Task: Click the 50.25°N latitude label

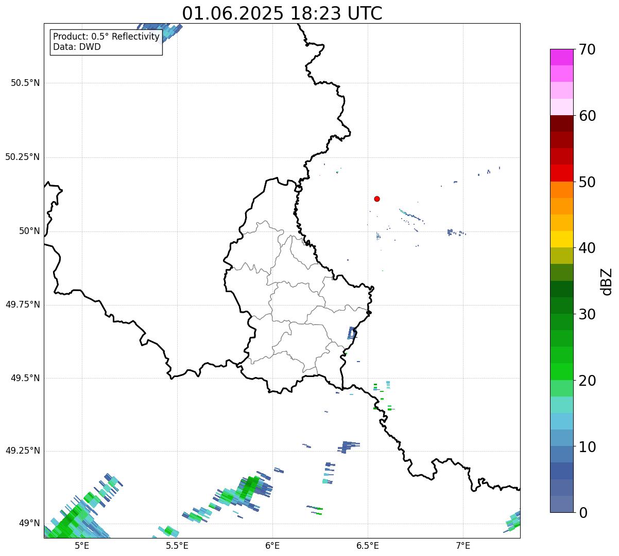Action: (x=23, y=157)
